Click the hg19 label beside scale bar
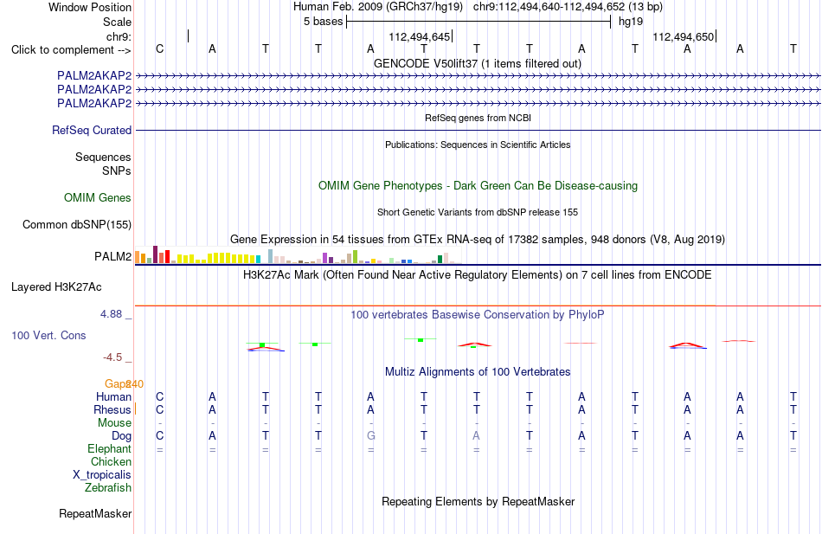 click(x=631, y=22)
